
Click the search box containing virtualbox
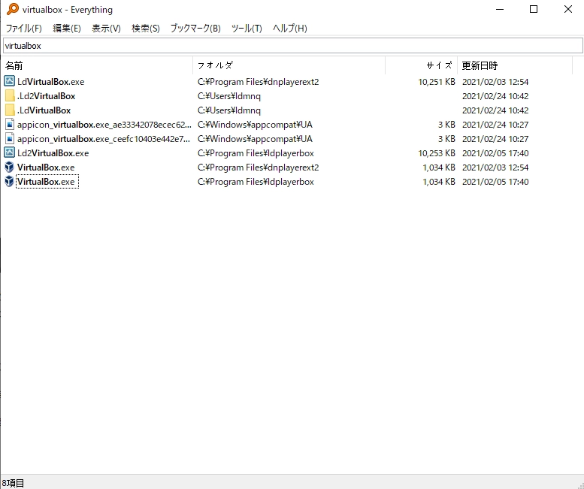[x=292, y=46]
